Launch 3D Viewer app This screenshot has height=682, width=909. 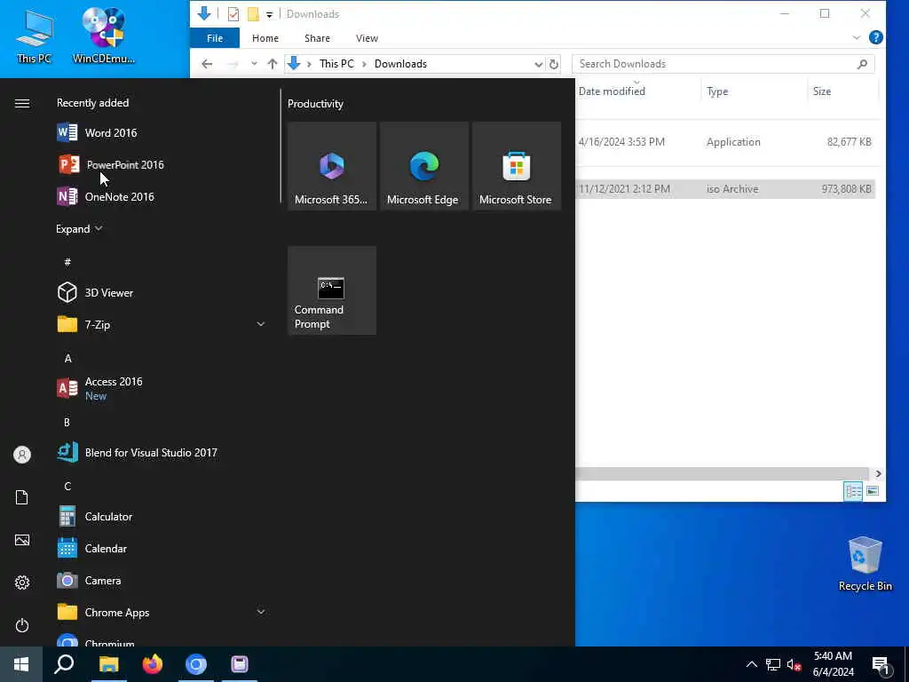tap(162, 292)
